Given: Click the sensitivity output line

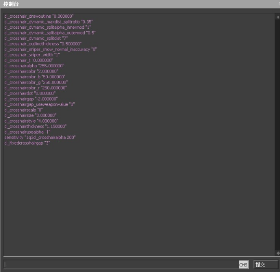Looking at the screenshot, I should pos(40,137).
